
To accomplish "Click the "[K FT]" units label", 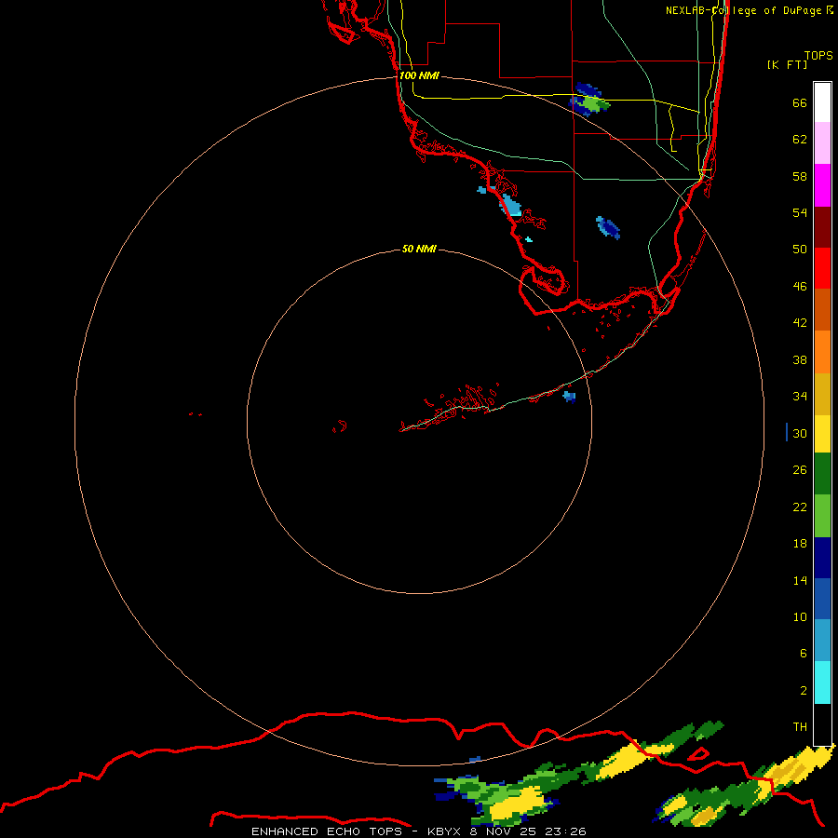I will [787, 64].
